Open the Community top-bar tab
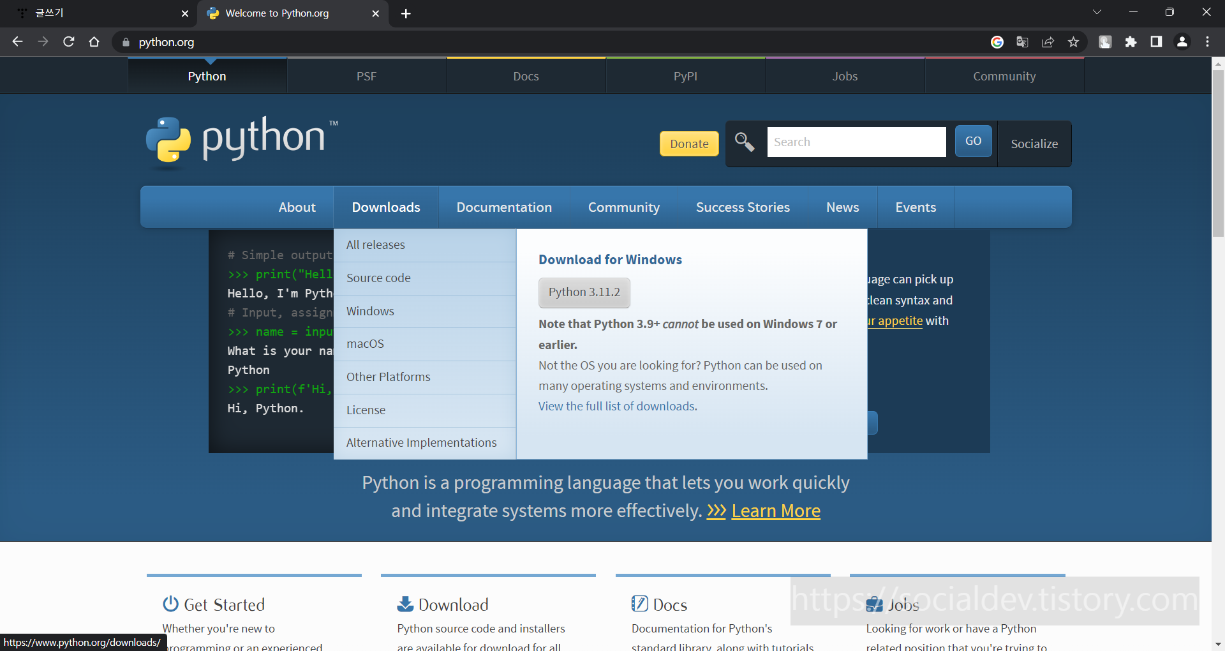The image size is (1225, 651). [1004, 76]
